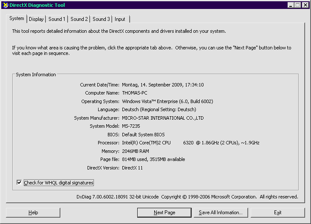Go to the Sound 3 tab
The image size is (311, 224).
(101, 19)
